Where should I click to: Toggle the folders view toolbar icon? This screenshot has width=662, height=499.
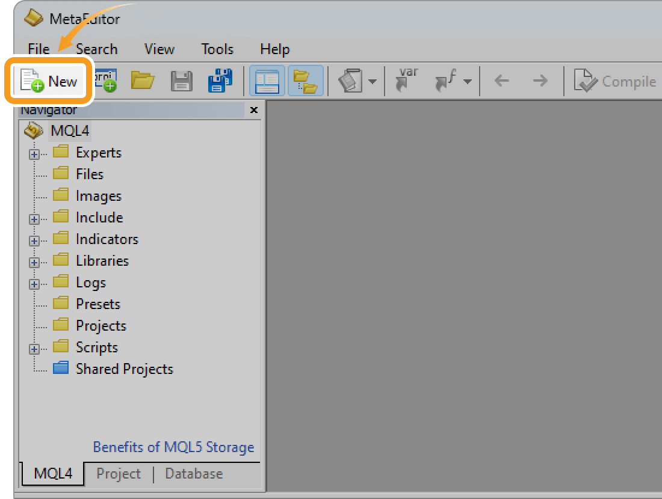click(x=306, y=80)
